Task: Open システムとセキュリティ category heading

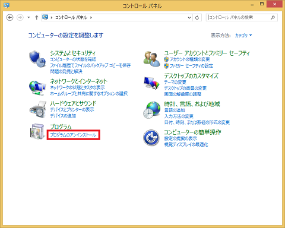Action: [72, 53]
